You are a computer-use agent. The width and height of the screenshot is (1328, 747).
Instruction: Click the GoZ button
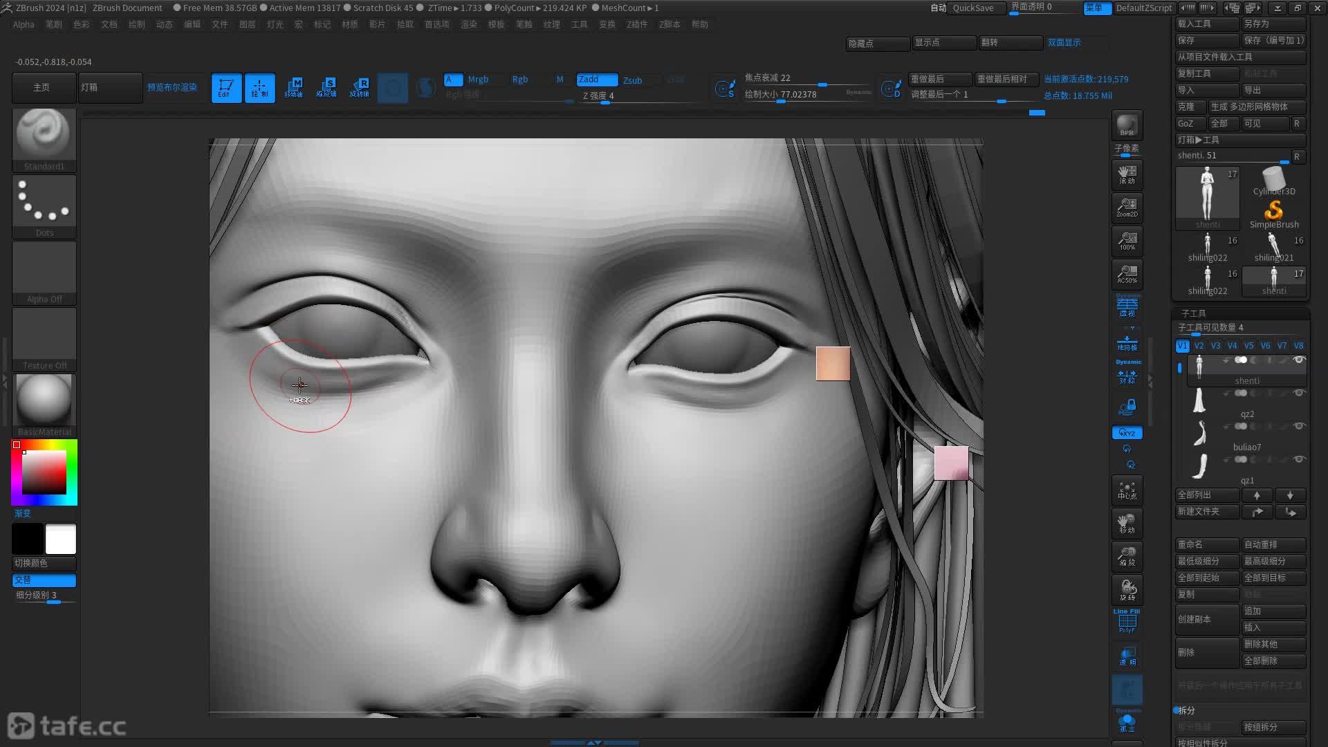(x=1190, y=123)
